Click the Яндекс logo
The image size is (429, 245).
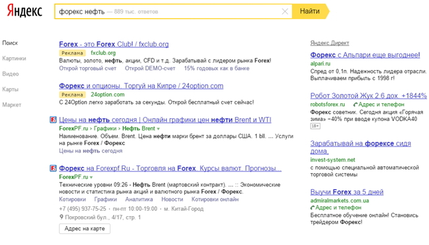pyautogui.click(x=24, y=11)
